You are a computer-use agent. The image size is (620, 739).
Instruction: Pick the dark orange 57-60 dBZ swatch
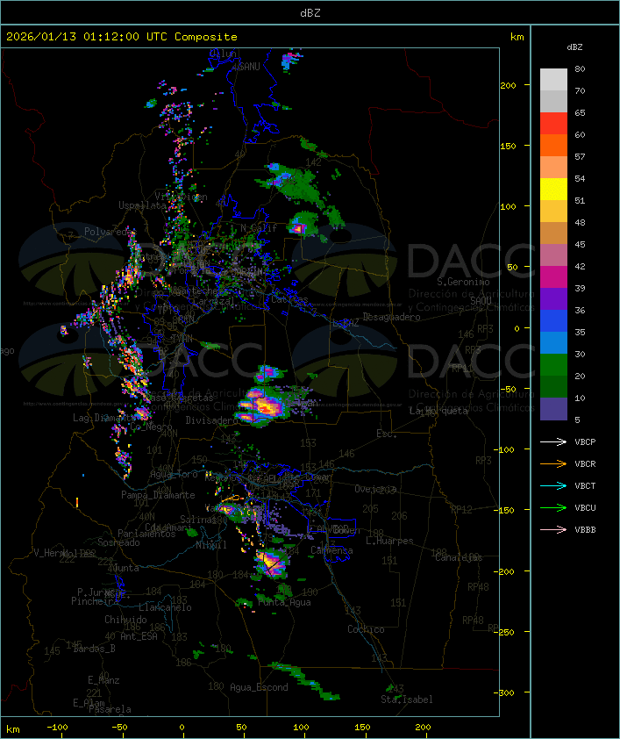[553, 145]
